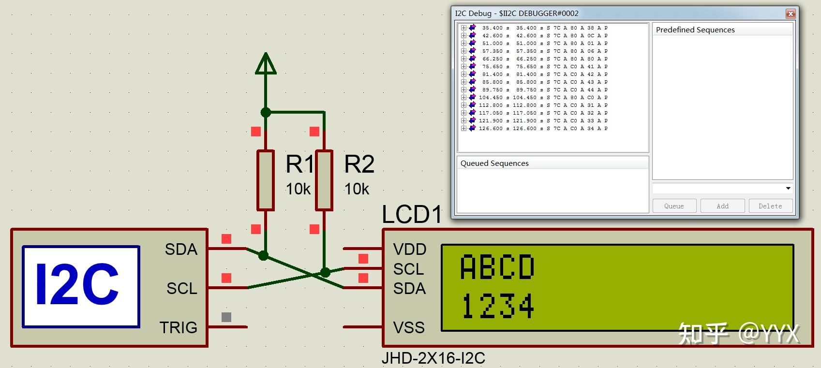Viewport: 821px width, 368px height.
Task: Click the LCD1 component label
Action: click(412, 214)
